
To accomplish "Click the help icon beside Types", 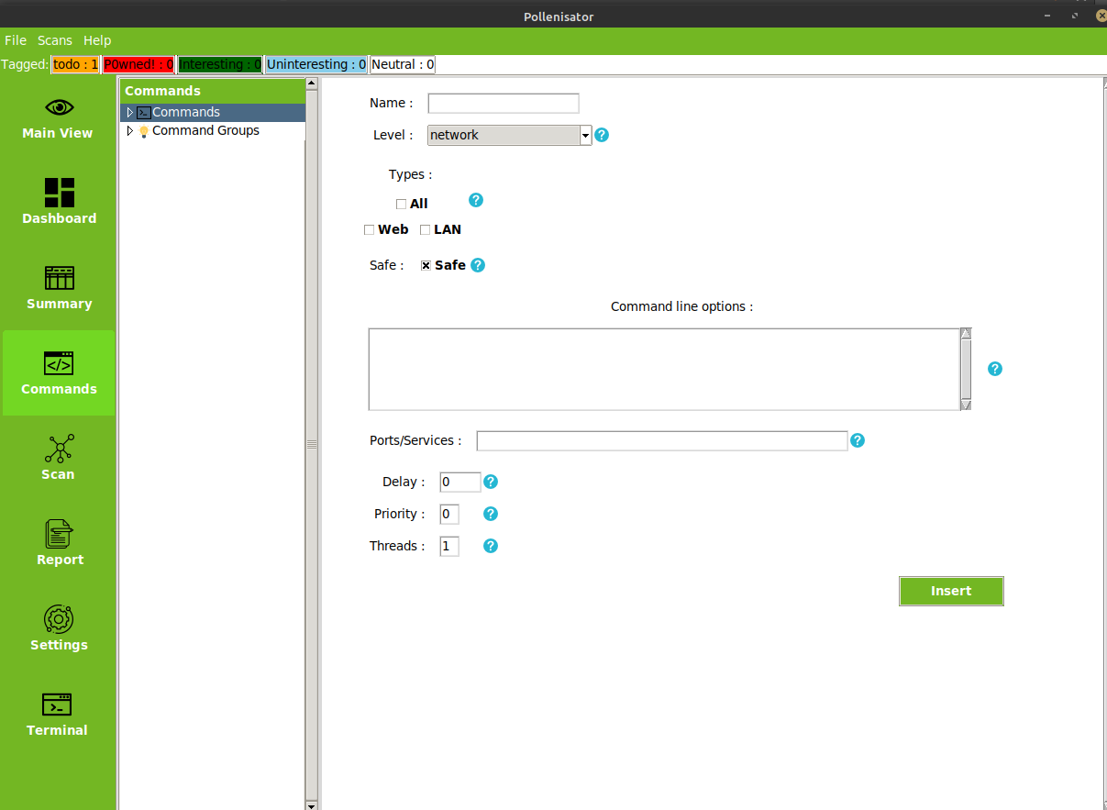I will click(x=476, y=200).
